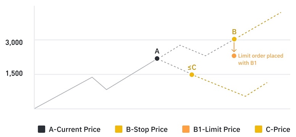
Task: Click the B-Stop Price legend label
Action: pyautogui.click(x=147, y=129)
